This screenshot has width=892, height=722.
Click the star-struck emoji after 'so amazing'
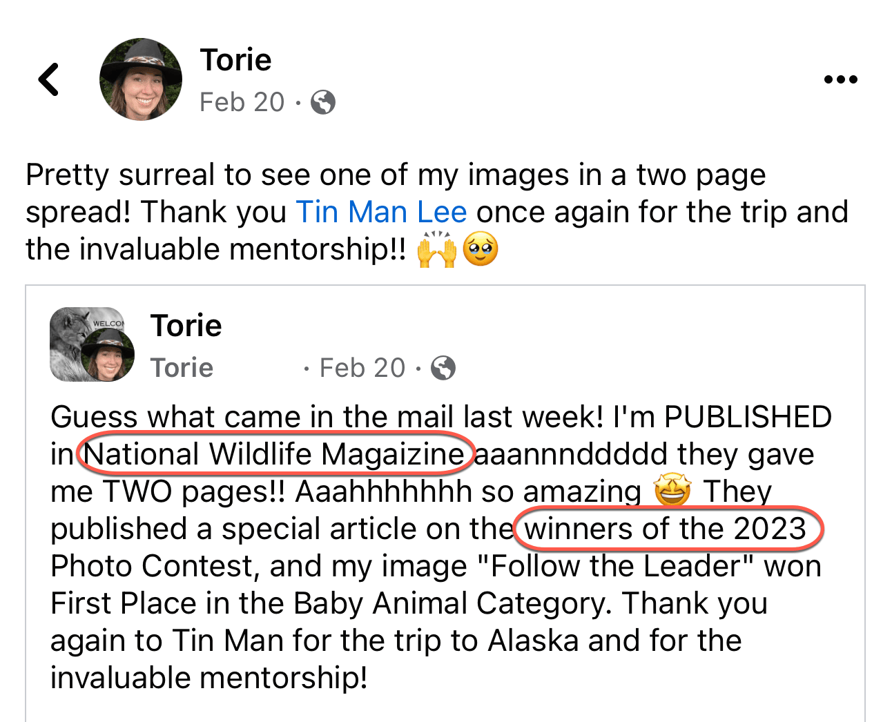click(x=672, y=491)
